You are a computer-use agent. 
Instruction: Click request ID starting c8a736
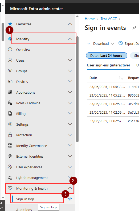coord(133,121)
